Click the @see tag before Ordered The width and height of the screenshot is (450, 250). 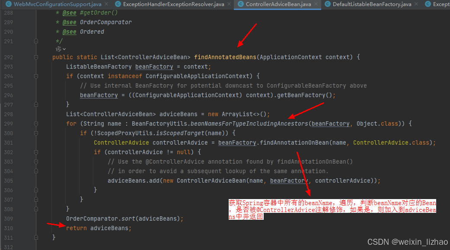coord(70,32)
